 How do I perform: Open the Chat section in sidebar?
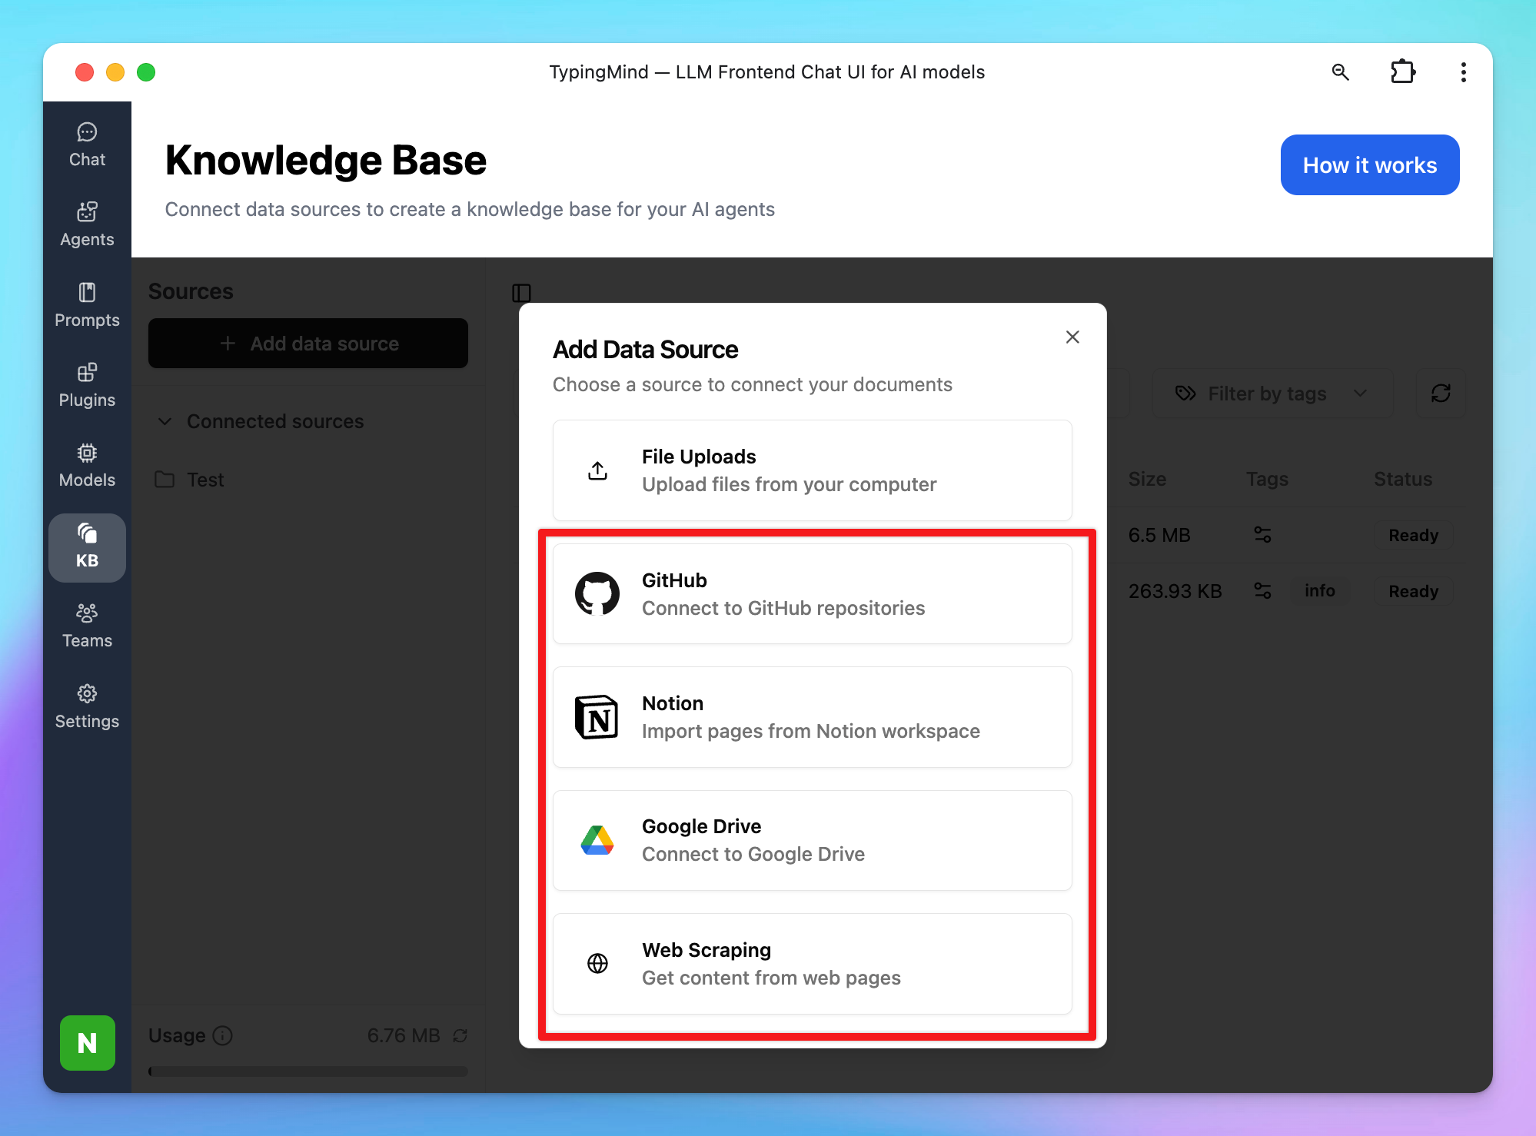[87, 144]
